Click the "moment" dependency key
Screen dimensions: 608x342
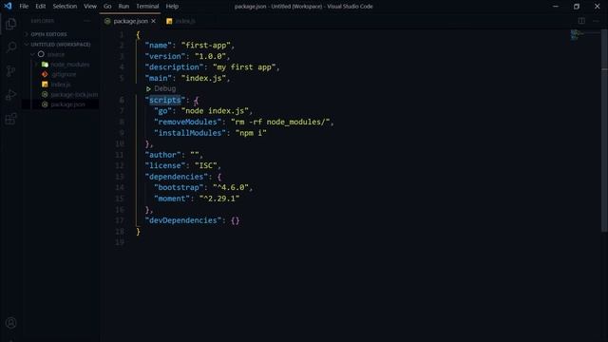[172, 199]
